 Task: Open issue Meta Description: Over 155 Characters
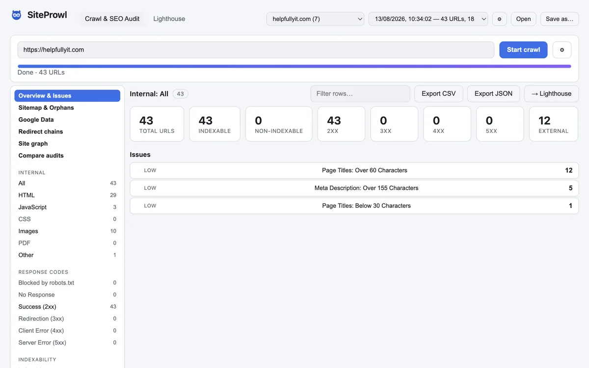pyautogui.click(x=354, y=188)
